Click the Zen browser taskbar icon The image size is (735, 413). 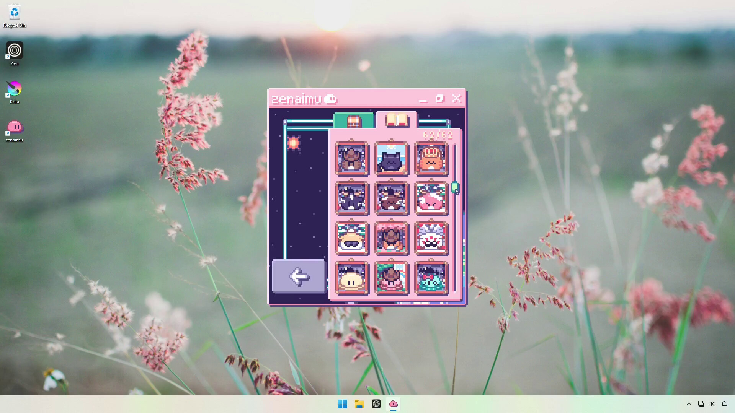tap(376, 404)
